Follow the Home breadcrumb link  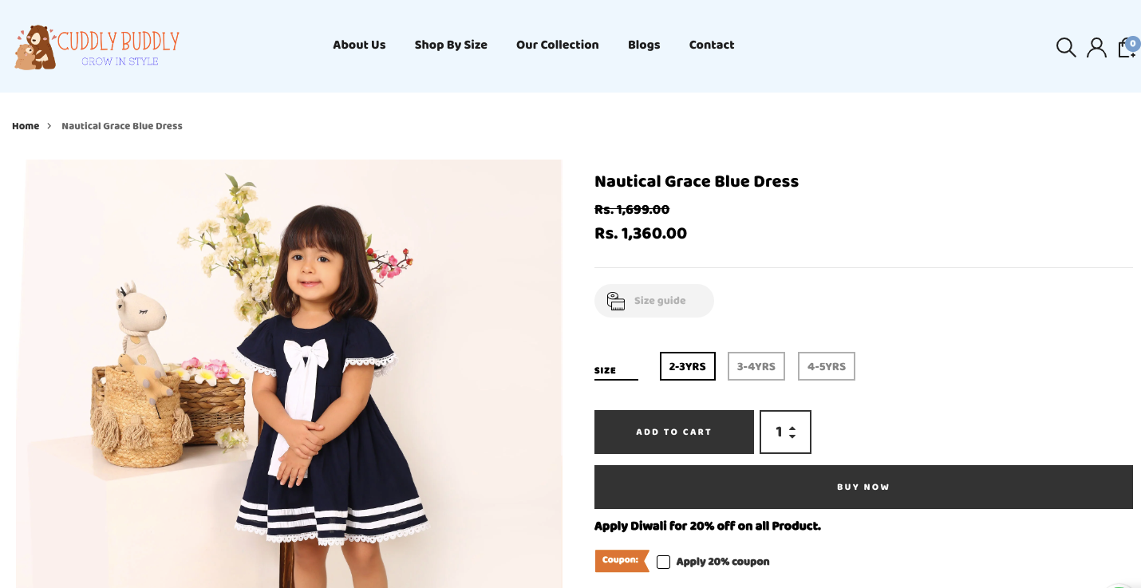(x=26, y=126)
